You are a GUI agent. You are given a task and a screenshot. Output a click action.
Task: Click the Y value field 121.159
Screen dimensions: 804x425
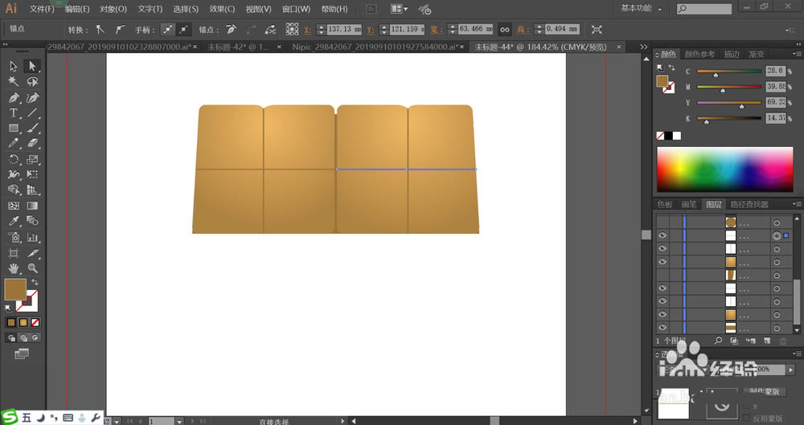pos(407,29)
